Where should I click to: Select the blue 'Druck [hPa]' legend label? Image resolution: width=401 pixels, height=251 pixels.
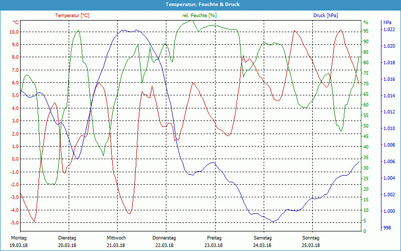click(325, 16)
